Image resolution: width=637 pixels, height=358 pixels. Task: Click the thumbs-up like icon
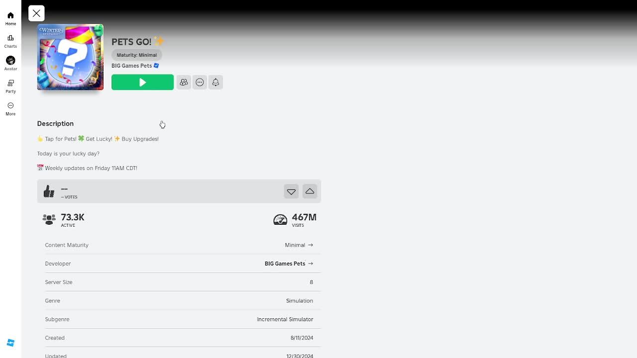pyautogui.click(x=49, y=191)
